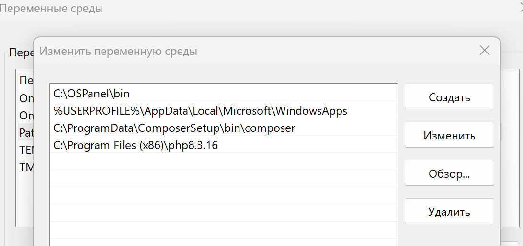Select the php8.3.16 path entry
523x246 pixels.
tap(136, 145)
